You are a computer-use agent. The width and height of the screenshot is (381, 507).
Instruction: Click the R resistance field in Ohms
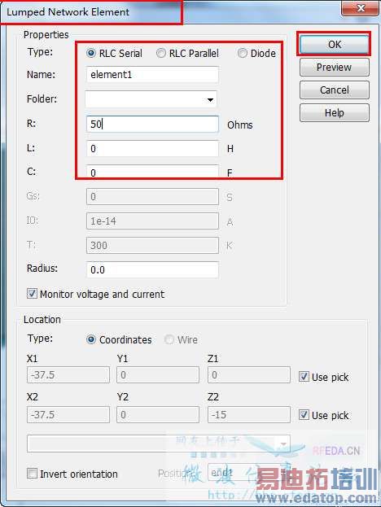[x=152, y=125]
